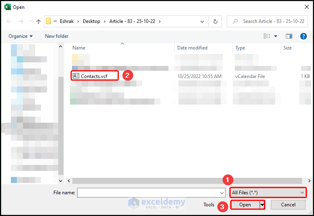Select the Contacts.vcf file
314x216 pixels.
(x=94, y=76)
